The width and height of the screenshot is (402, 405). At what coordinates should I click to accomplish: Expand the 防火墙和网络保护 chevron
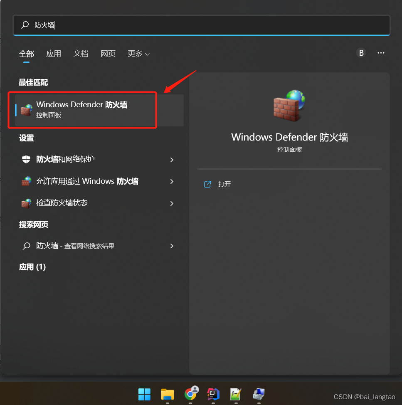click(x=172, y=160)
